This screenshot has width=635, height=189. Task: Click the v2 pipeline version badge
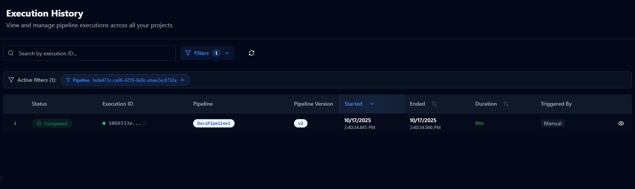pos(301,123)
